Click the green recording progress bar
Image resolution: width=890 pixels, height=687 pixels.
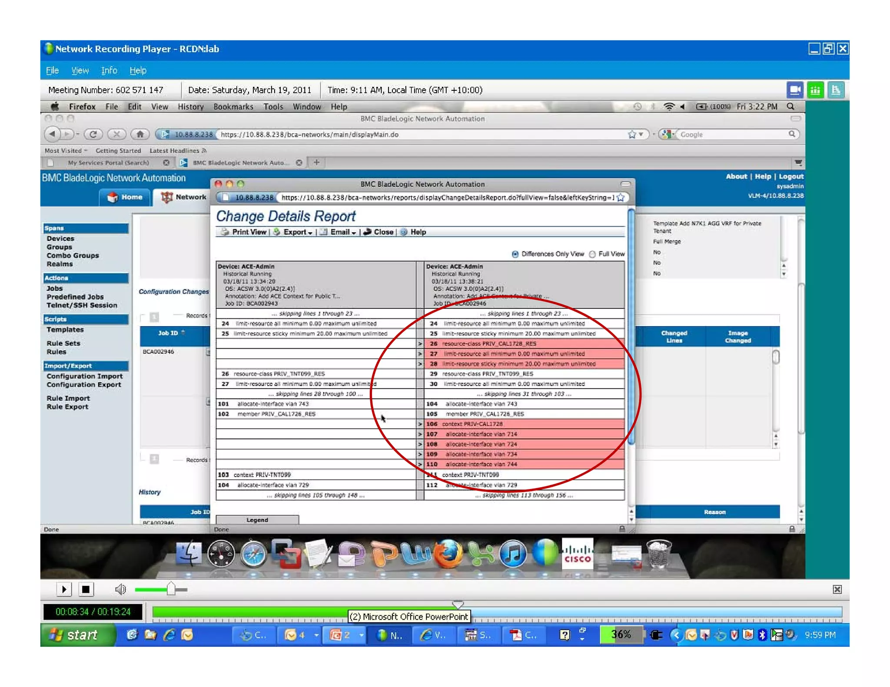[304, 612]
